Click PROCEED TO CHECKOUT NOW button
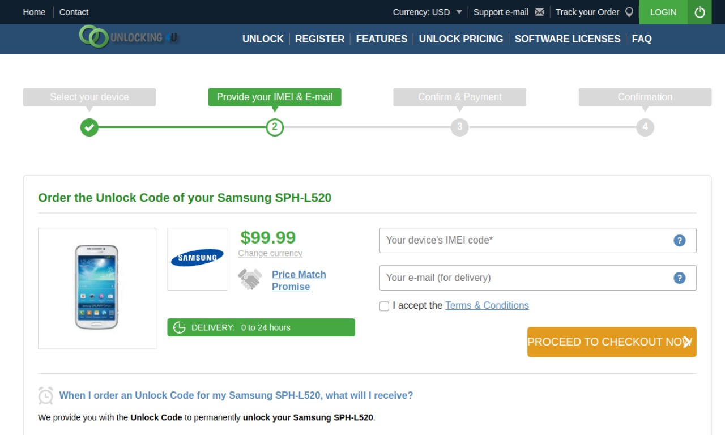Viewport: 725px width, 435px height. click(x=612, y=342)
